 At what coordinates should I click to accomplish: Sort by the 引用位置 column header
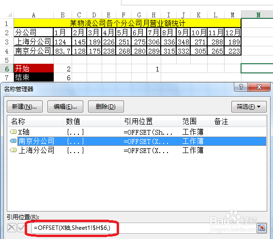[x=150, y=121]
